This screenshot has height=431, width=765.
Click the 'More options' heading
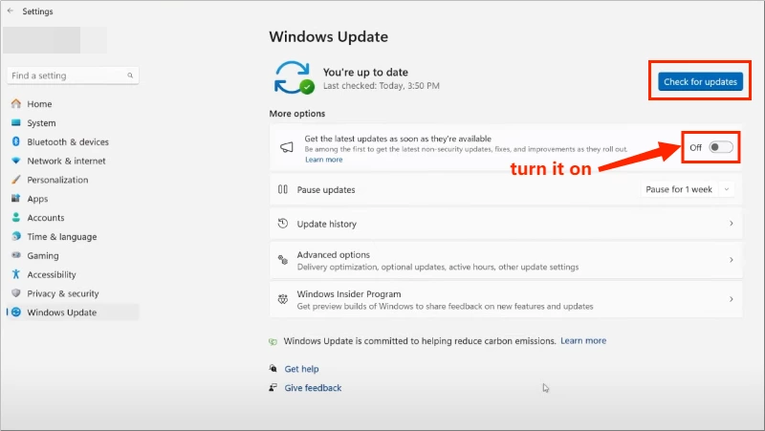[x=297, y=113]
